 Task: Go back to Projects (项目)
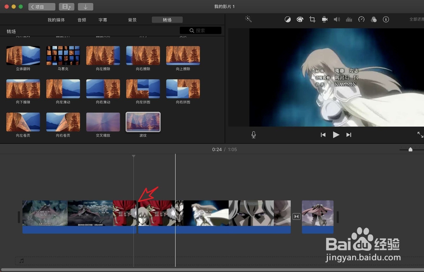tap(42, 7)
